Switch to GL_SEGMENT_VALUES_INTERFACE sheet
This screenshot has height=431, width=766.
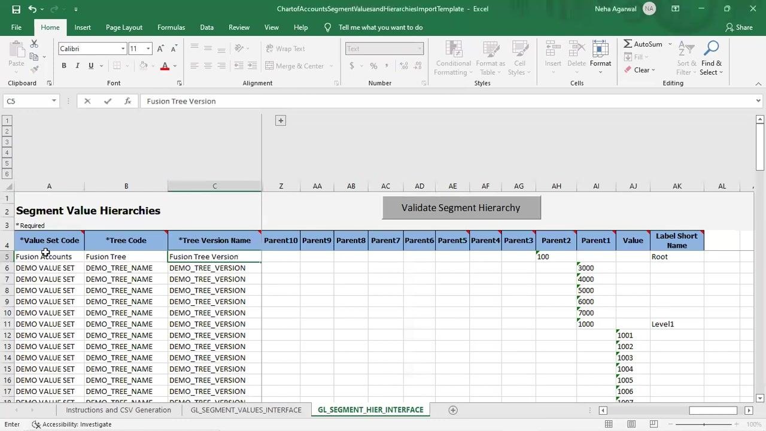pos(246,410)
